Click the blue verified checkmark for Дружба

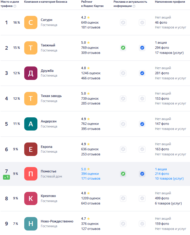pos(142,73)
